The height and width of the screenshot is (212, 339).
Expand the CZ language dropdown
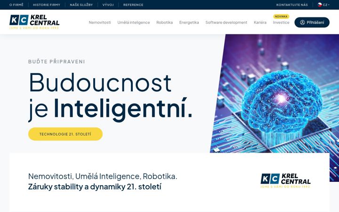pyautogui.click(x=323, y=5)
